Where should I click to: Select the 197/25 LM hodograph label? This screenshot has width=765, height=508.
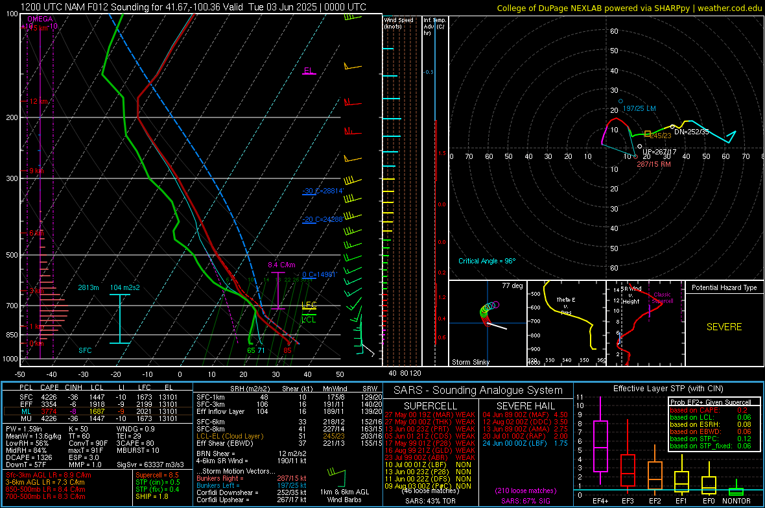[x=639, y=108]
